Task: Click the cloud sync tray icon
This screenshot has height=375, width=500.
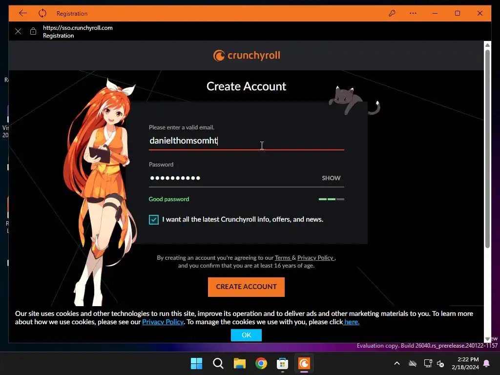Action: pyautogui.click(x=413, y=363)
